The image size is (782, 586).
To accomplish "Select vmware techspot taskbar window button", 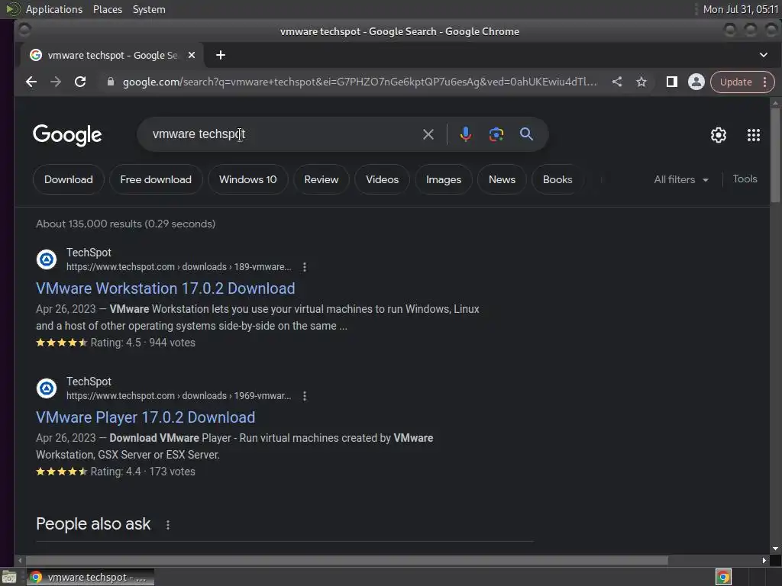I will 90,577.
